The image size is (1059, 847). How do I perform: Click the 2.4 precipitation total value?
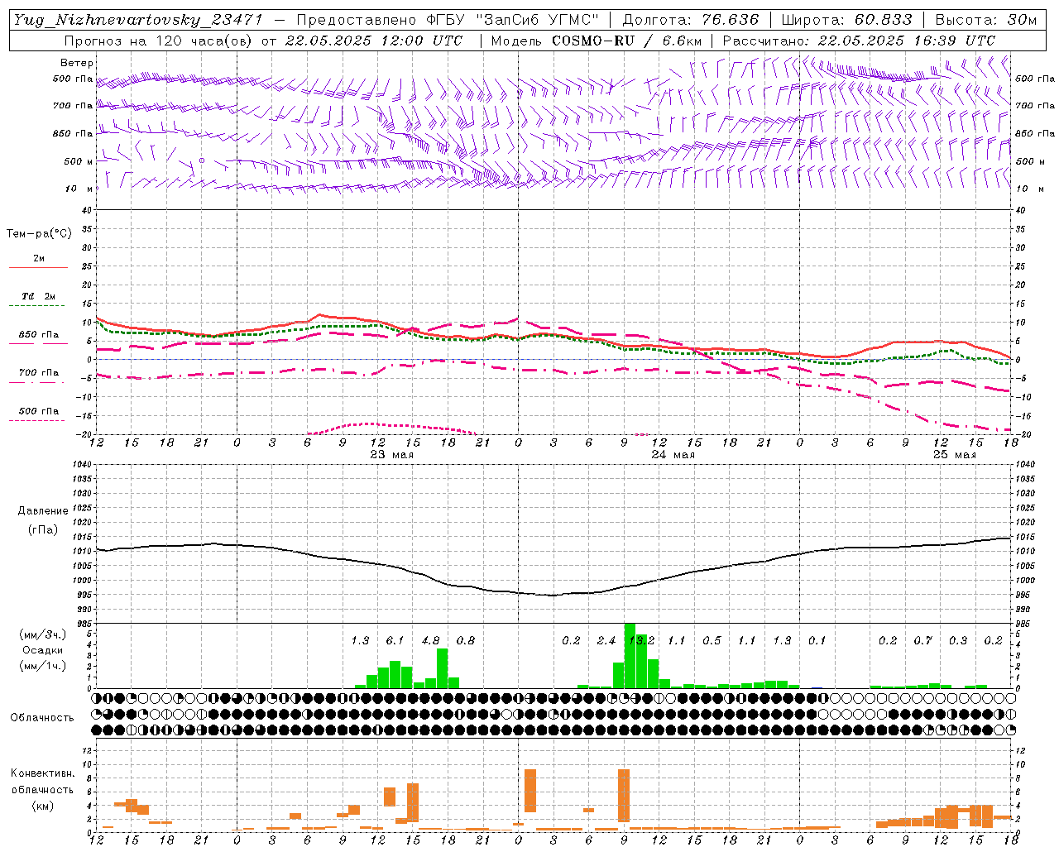pyautogui.click(x=606, y=641)
